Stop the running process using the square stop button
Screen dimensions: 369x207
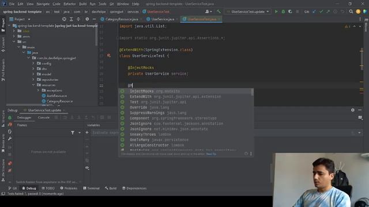tap(298, 11)
